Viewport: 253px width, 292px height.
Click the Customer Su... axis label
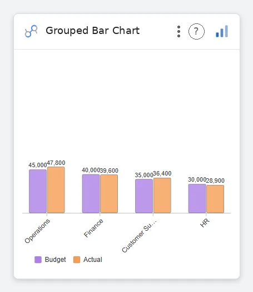coord(140,236)
